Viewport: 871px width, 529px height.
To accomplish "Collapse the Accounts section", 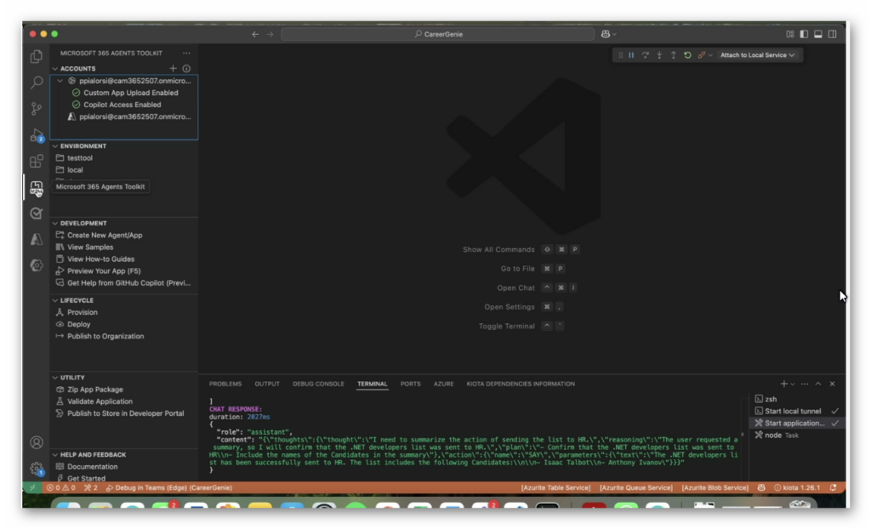I will (55, 69).
